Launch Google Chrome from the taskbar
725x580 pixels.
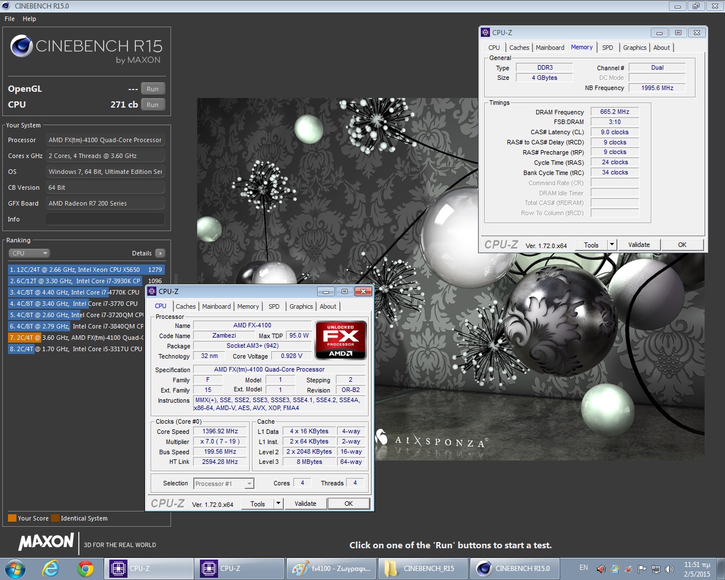[x=86, y=568]
